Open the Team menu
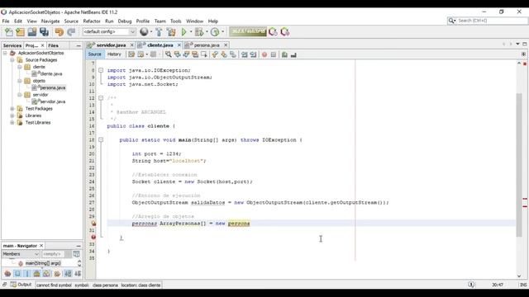The width and height of the screenshot is (529, 297). (160, 21)
